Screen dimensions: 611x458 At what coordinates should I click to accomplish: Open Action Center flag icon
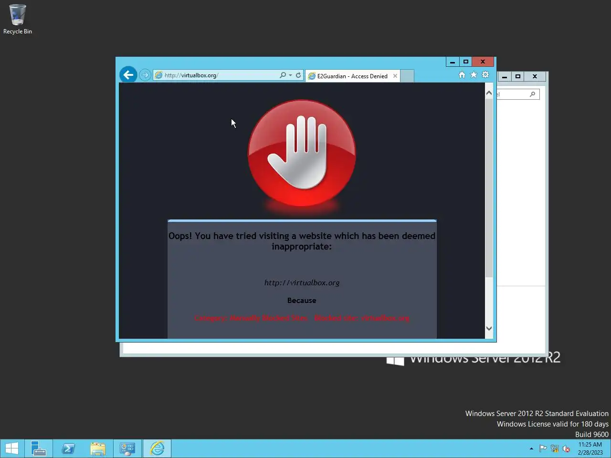click(x=543, y=448)
